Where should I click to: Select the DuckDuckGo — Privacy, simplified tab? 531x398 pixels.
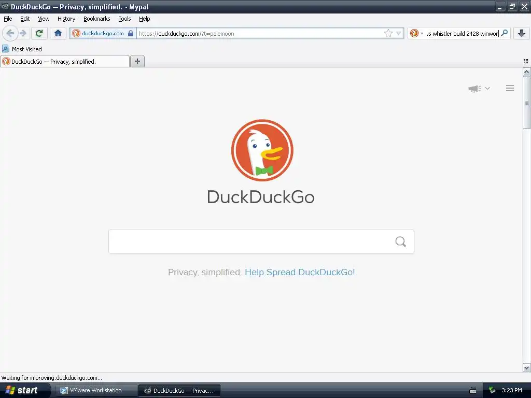(65, 61)
